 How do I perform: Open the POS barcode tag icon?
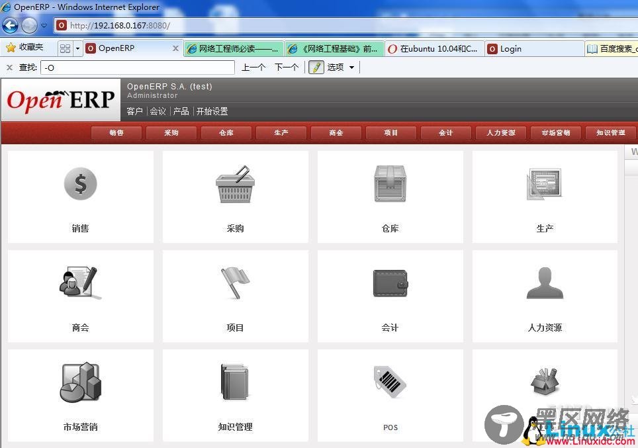point(390,381)
